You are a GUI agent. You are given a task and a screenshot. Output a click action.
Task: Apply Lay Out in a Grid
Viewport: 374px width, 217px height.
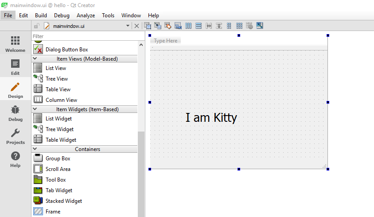[x=239, y=26]
